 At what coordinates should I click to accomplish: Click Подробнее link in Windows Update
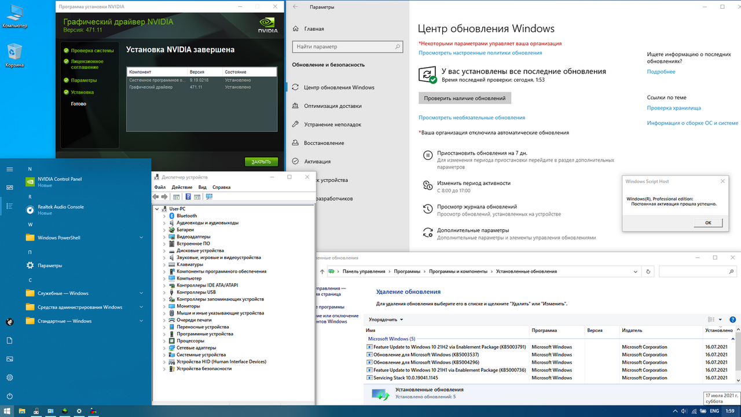[x=661, y=72]
